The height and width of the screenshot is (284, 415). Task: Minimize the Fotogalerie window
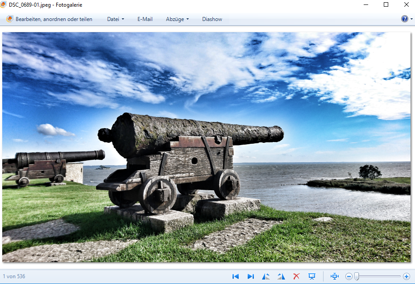[x=366, y=4]
